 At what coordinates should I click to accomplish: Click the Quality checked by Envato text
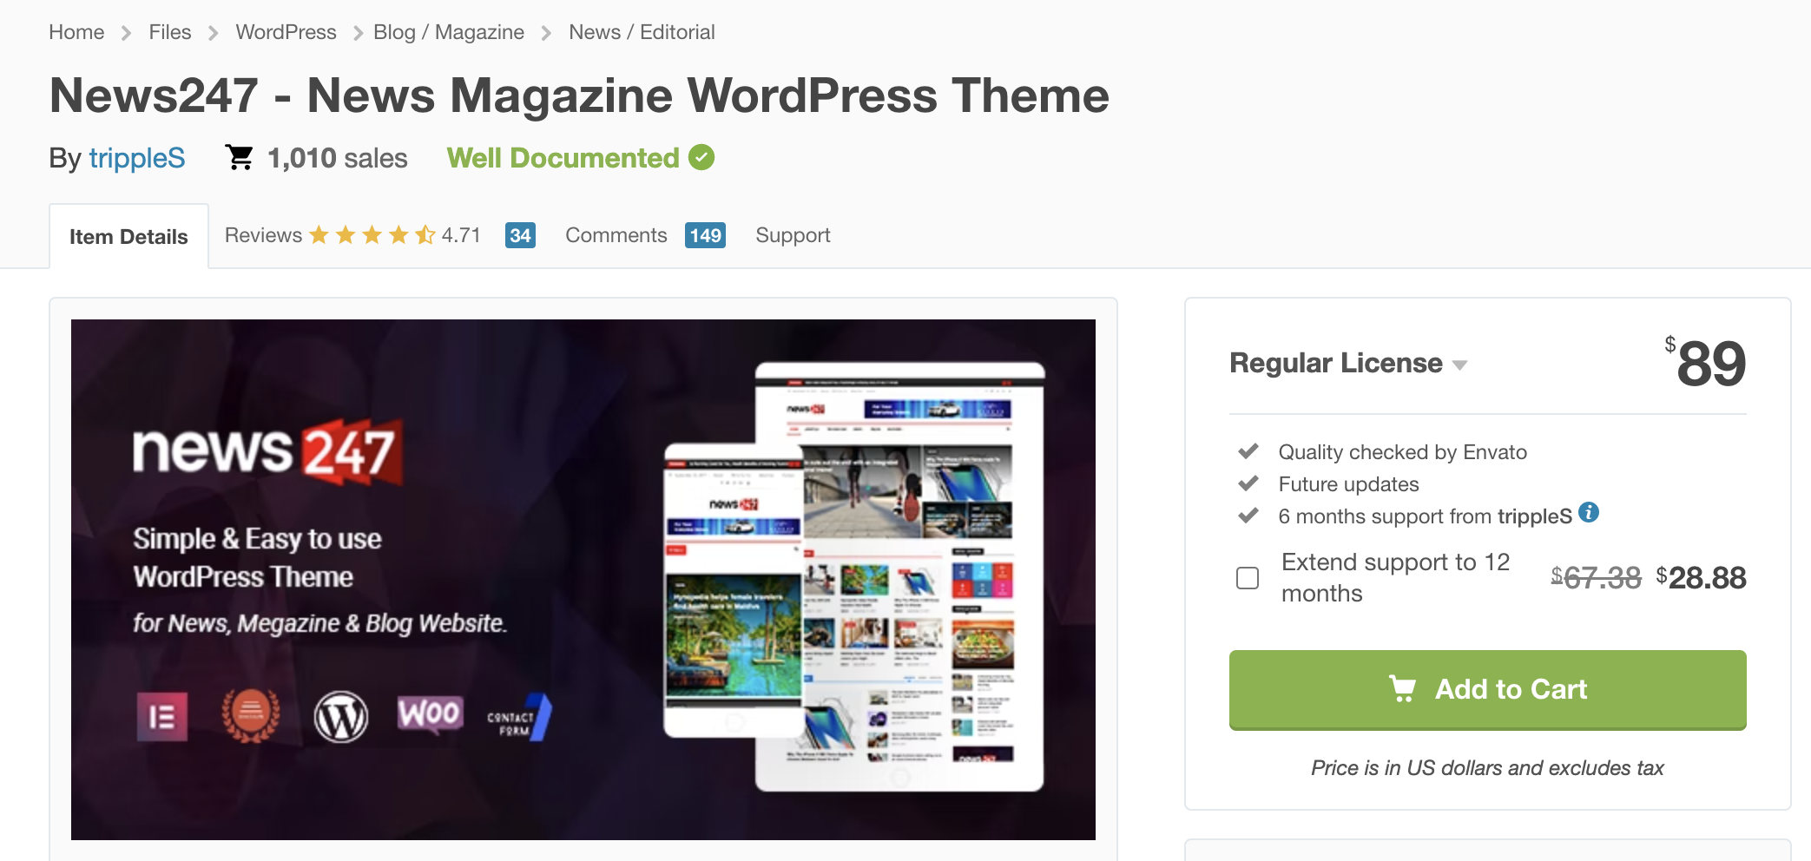[x=1402, y=452]
